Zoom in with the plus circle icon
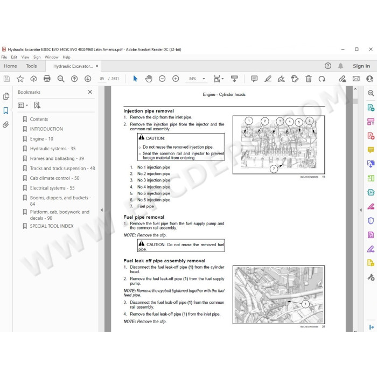The height and width of the screenshot is (377, 377). click(176, 79)
